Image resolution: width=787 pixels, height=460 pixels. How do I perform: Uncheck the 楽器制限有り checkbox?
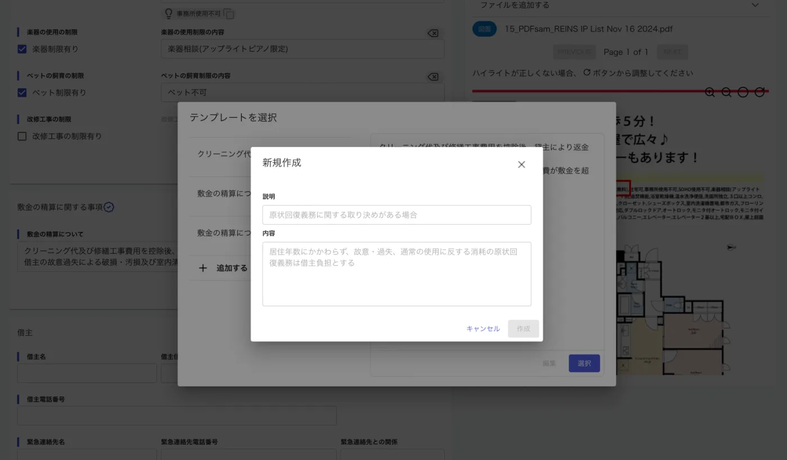[x=22, y=49]
